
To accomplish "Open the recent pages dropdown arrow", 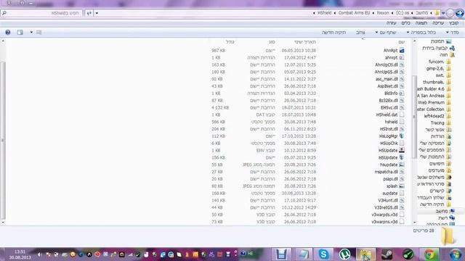I will point(443,13).
